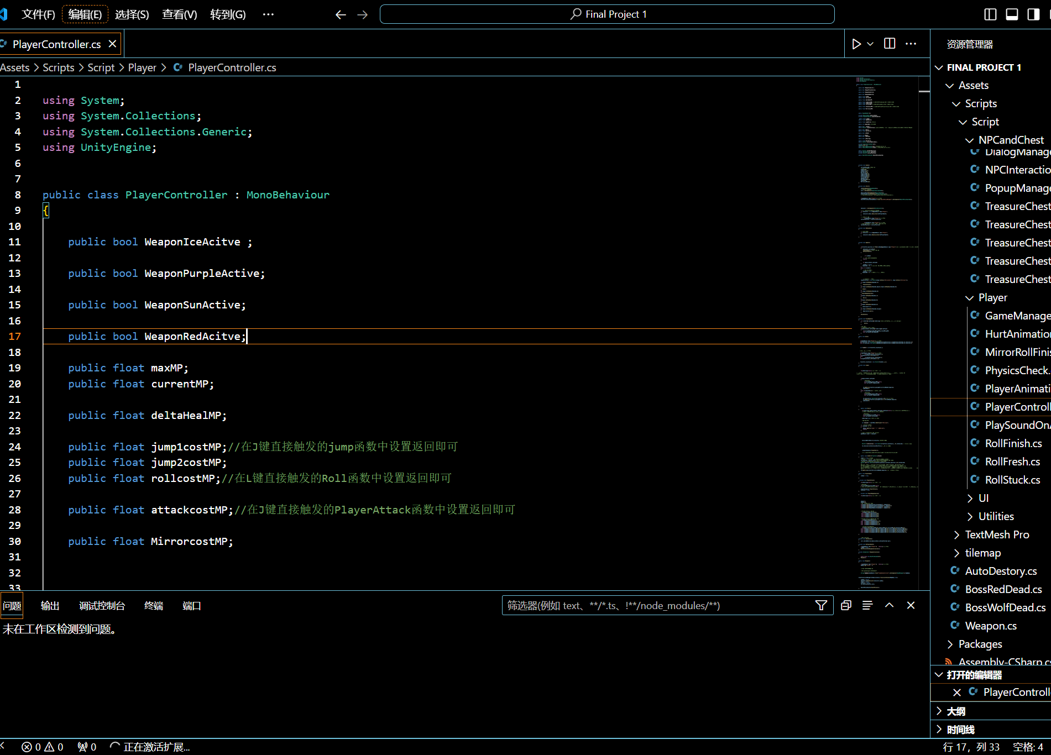Close the bottom panel with X
Screen dimensions: 1051x755
[x=911, y=606]
